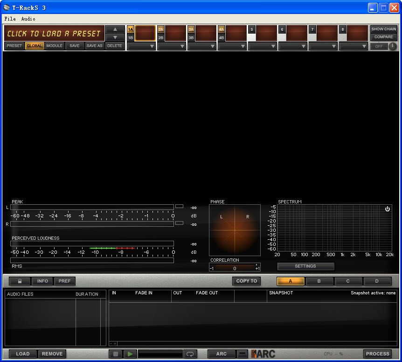Click the PROCESS button
This screenshot has height=362, width=402.
coord(377,354)
